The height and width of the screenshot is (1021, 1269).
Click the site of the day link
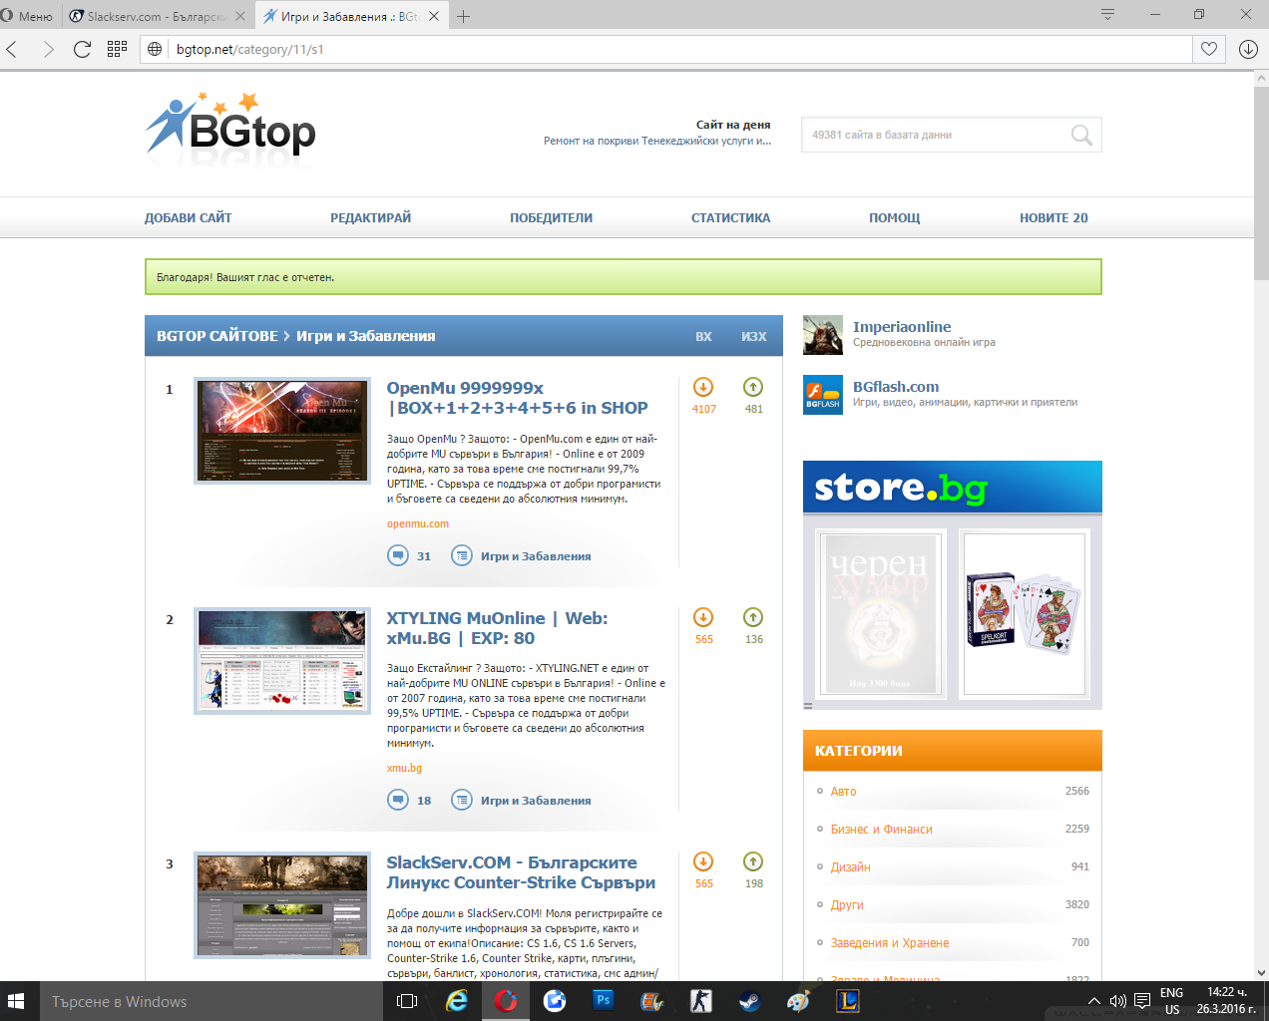[x=657, y=141]
